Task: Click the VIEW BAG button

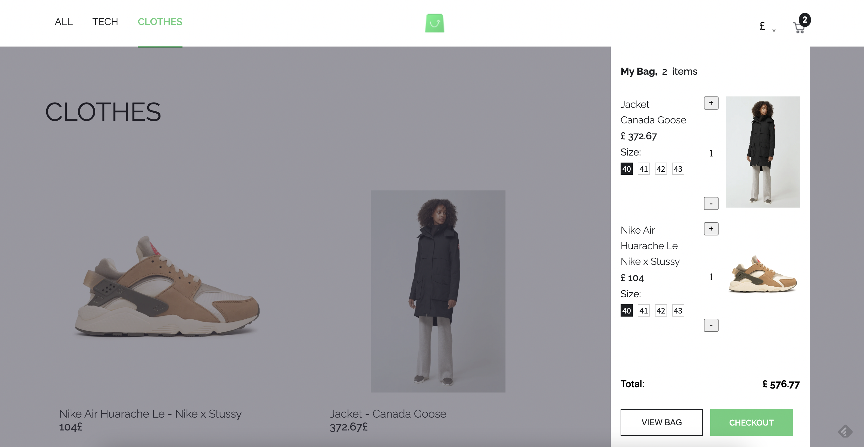Action: tap(661, 423)
